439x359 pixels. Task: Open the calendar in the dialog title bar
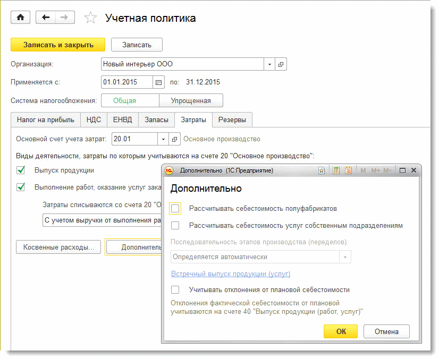(x=348, y=170)
